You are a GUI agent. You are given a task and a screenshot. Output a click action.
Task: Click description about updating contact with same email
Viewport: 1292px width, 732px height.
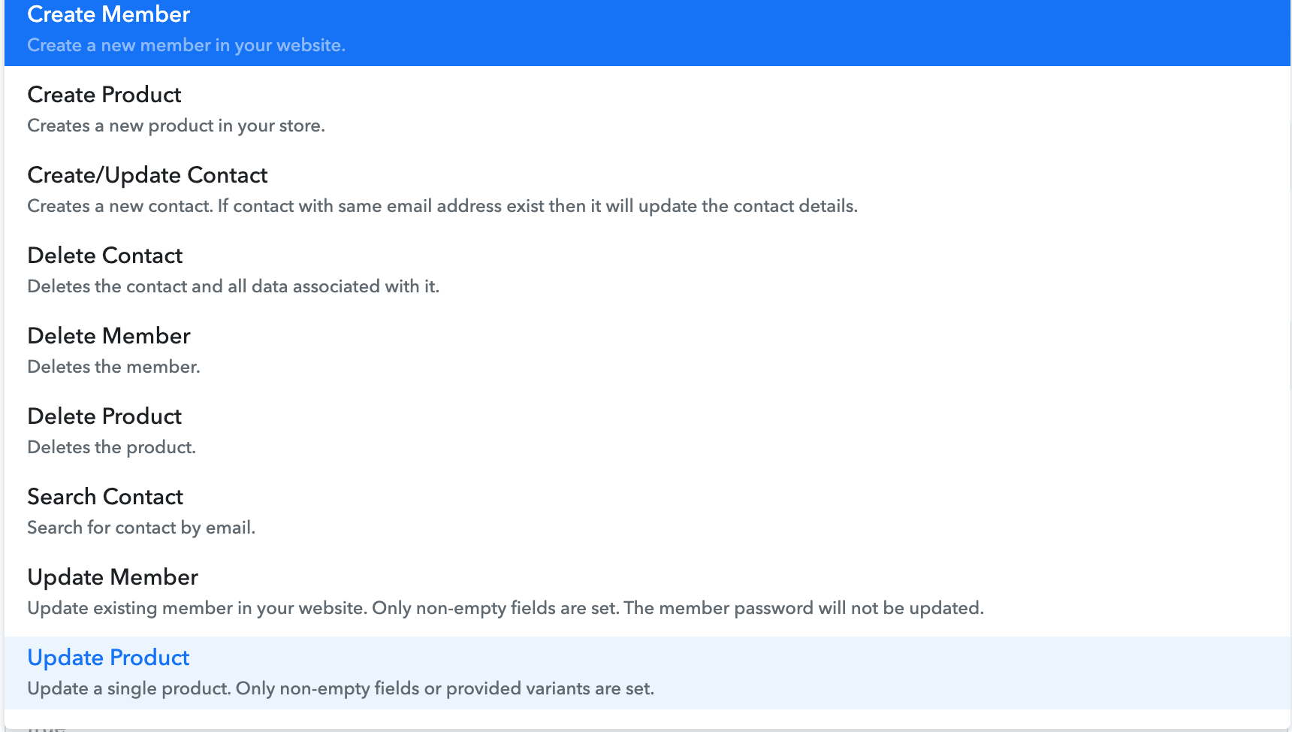[x=442, y=206]
